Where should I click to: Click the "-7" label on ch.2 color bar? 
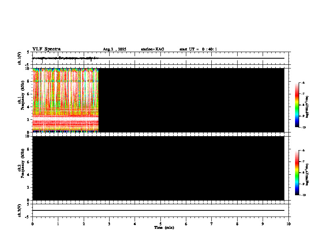[303, 162]
